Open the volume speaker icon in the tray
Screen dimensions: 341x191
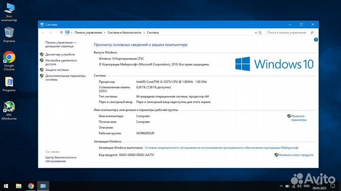pos(299,186)
